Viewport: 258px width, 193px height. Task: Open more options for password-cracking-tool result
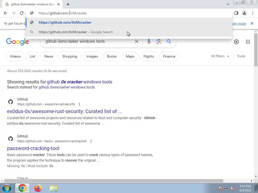pos(91,141)
